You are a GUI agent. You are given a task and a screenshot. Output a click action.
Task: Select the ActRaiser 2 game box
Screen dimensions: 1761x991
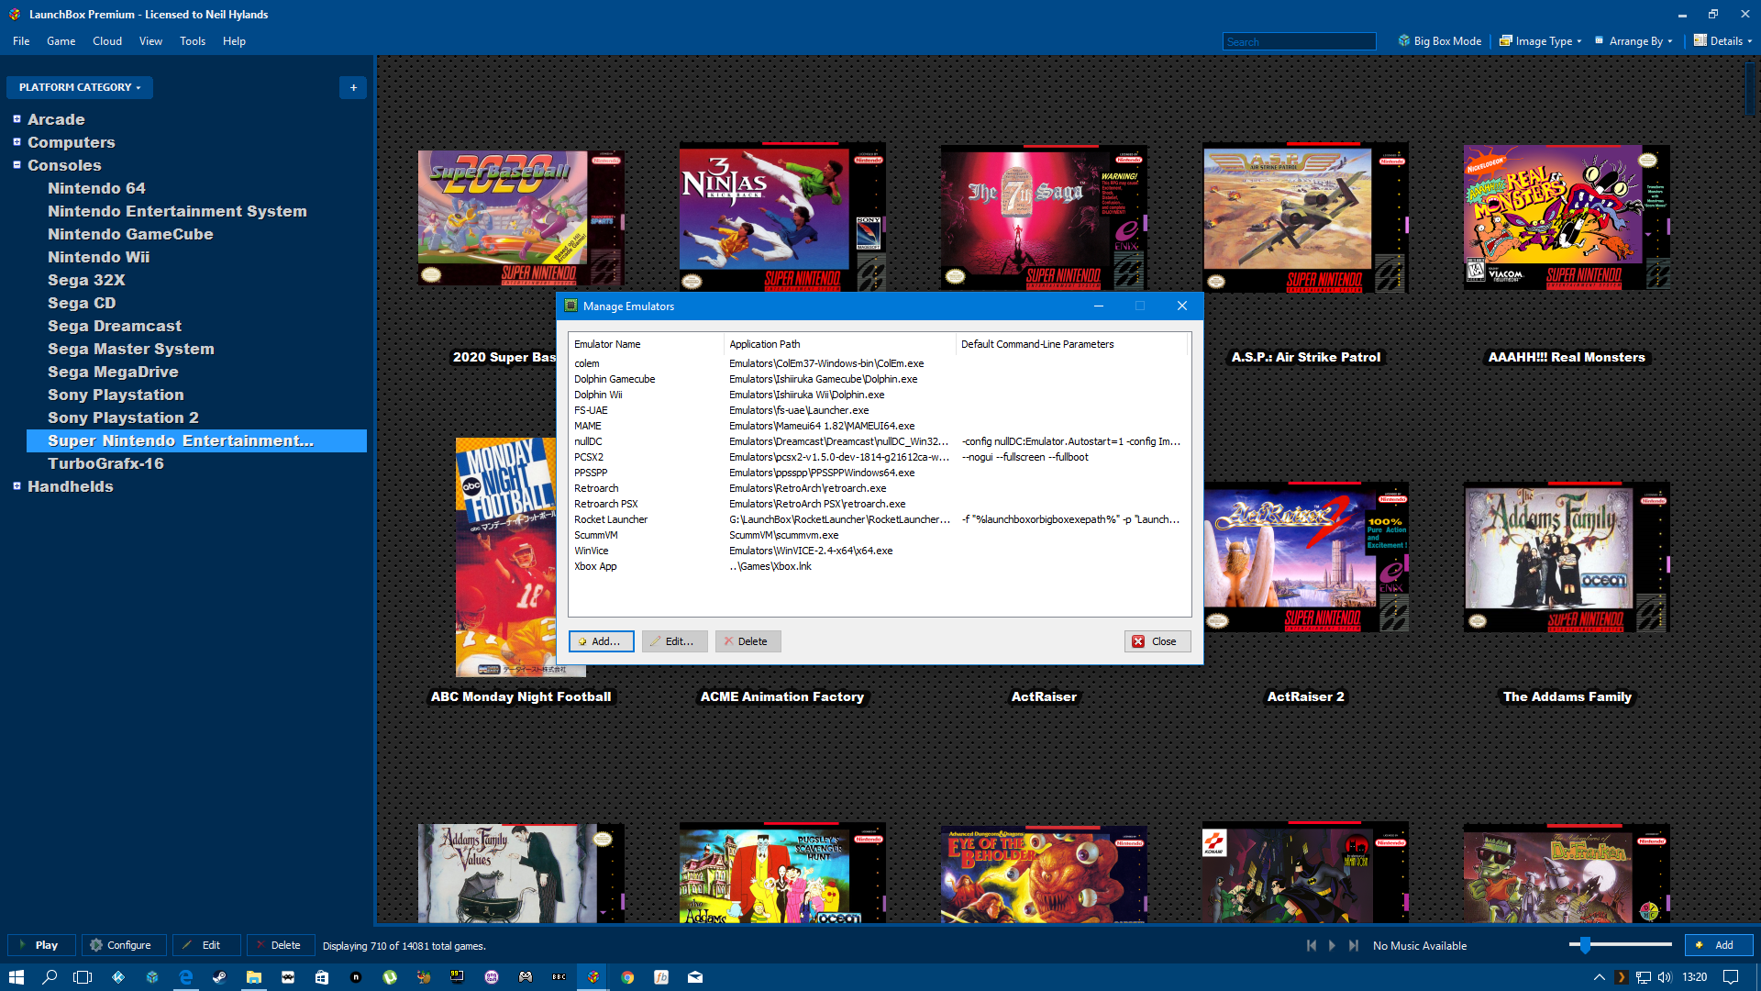pyautogui.click(x=1305, y=557)
